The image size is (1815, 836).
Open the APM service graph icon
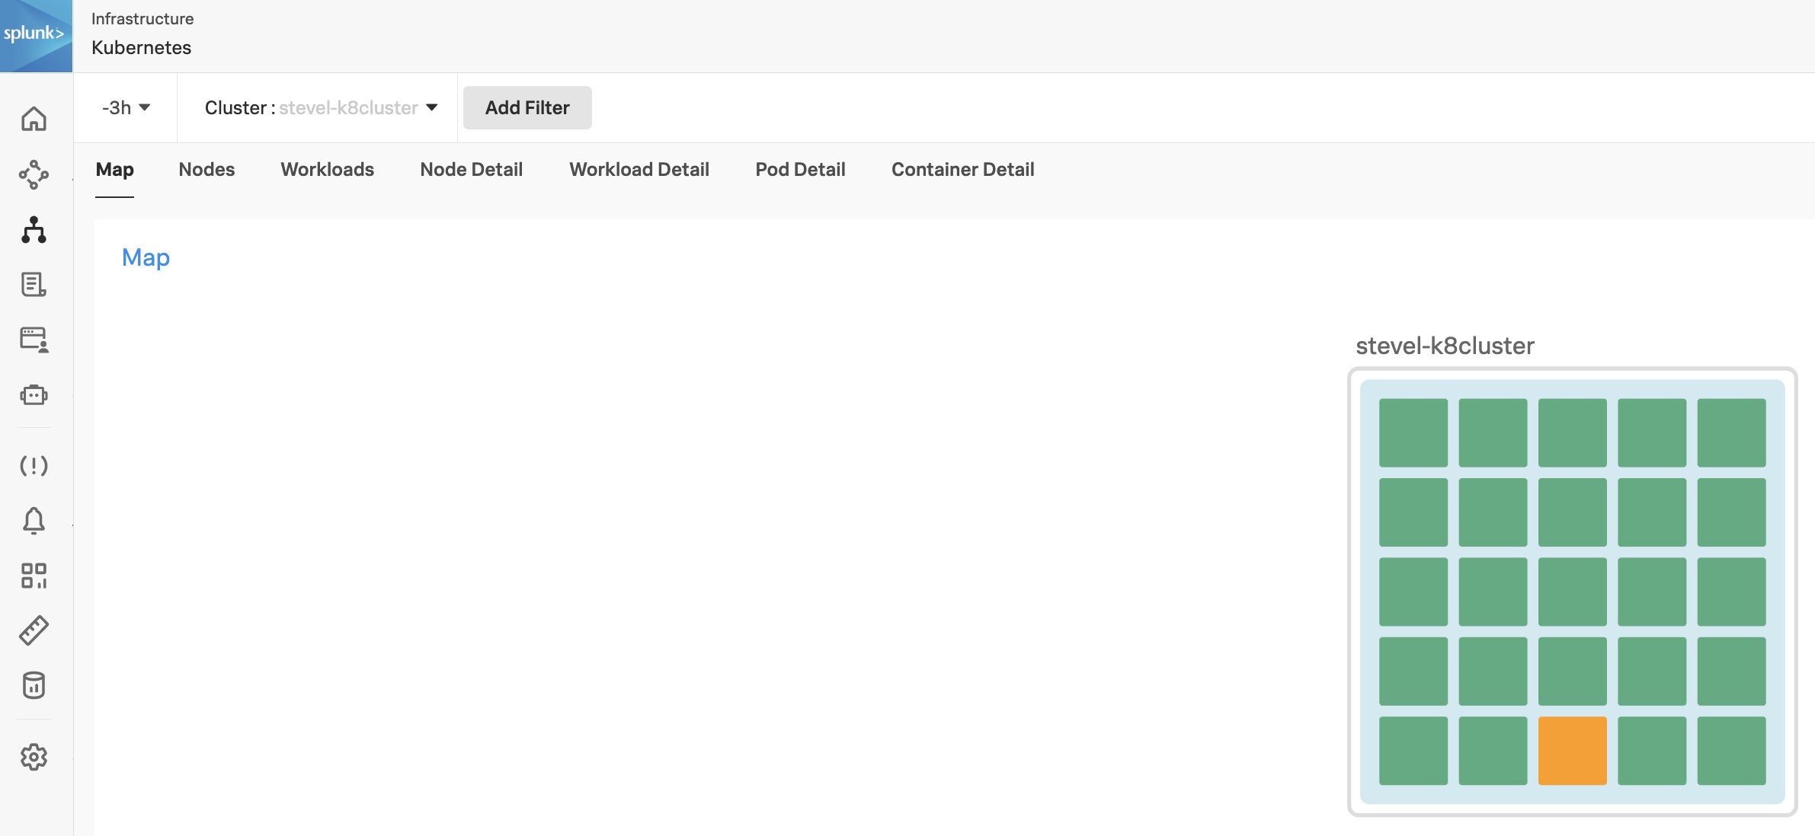coord(34,174)
